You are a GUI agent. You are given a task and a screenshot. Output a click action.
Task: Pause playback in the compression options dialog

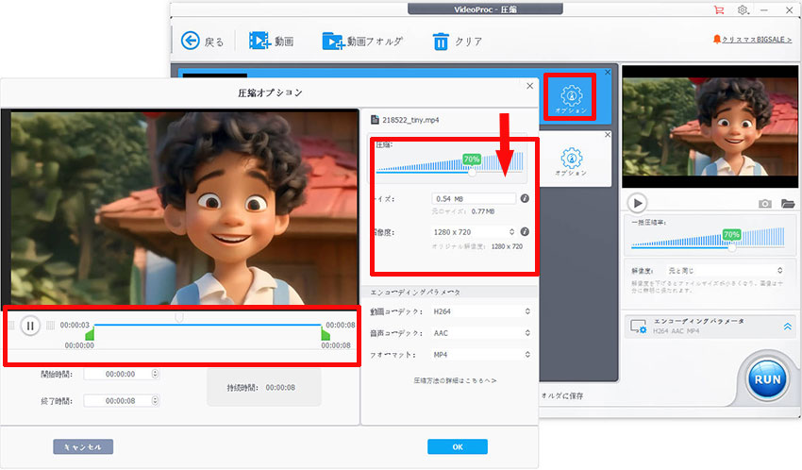30,326
